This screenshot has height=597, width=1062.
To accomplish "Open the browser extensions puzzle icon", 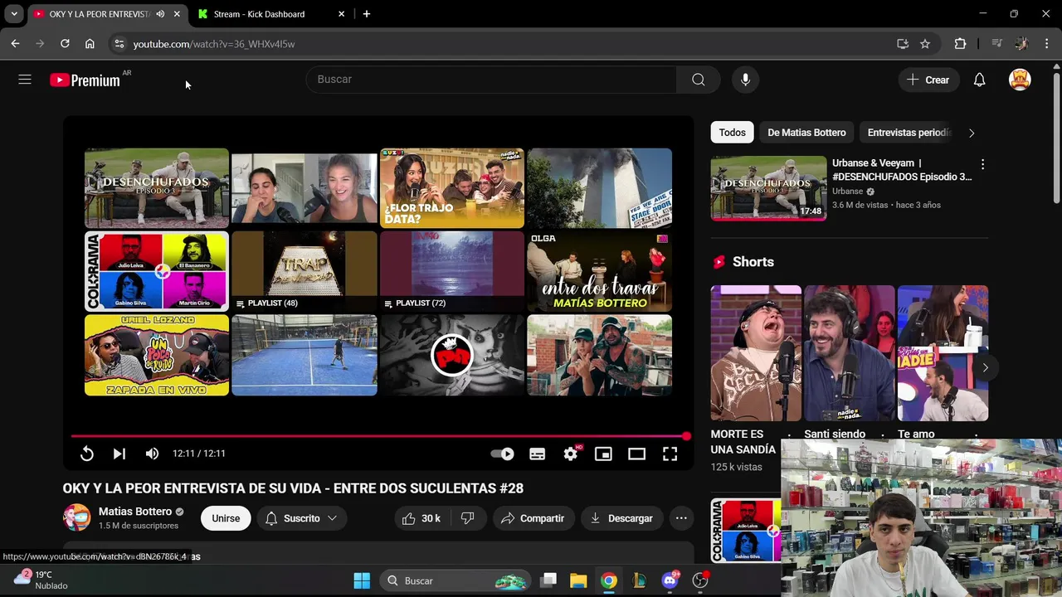I will point(960,44).
